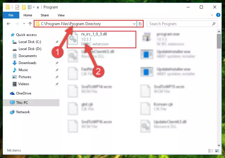Click the New folder quick access icon
The height and width of the screenshot is (158, 225).
(x=24, y=7)
